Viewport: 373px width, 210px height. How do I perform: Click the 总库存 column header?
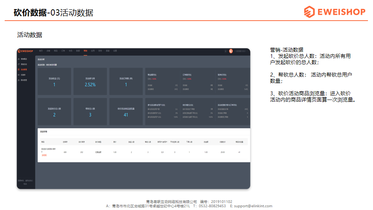[x=65, y=142]
